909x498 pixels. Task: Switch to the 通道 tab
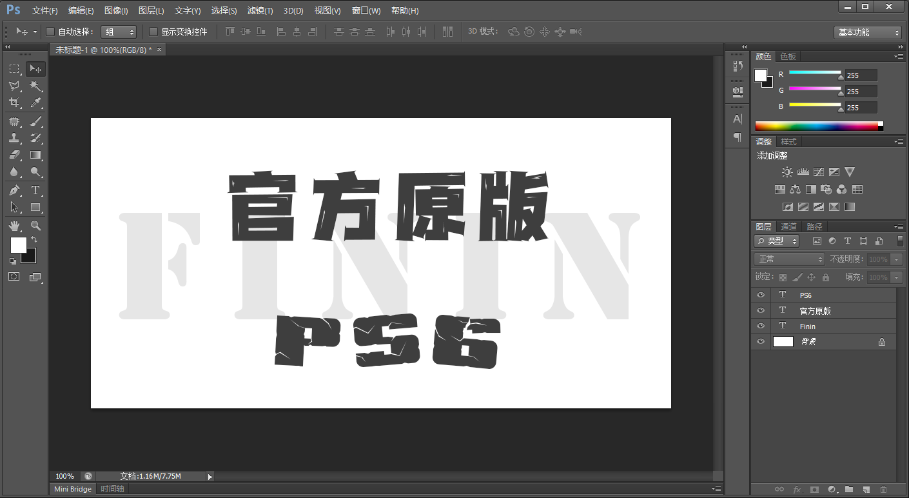[x=788, y=227]
